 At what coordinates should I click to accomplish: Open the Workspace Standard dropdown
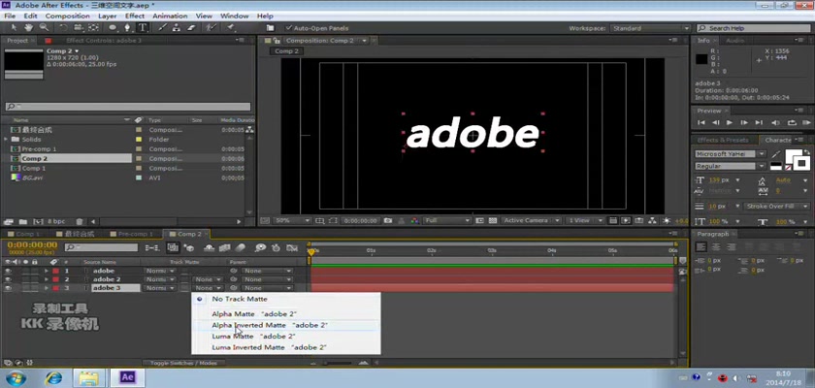650,28
